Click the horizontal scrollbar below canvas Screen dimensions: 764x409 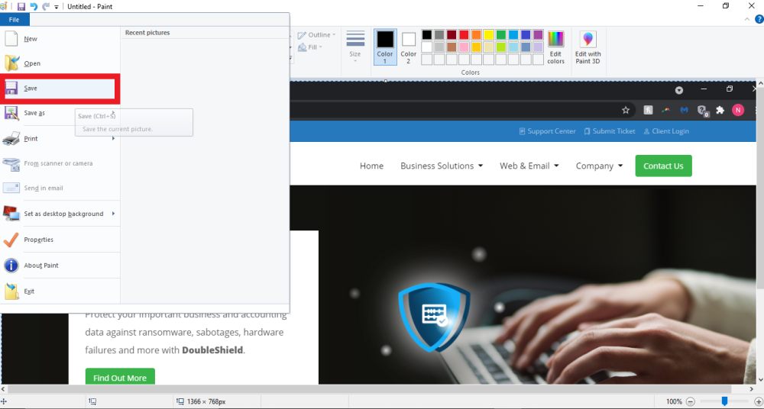click(x=382, y=389)
